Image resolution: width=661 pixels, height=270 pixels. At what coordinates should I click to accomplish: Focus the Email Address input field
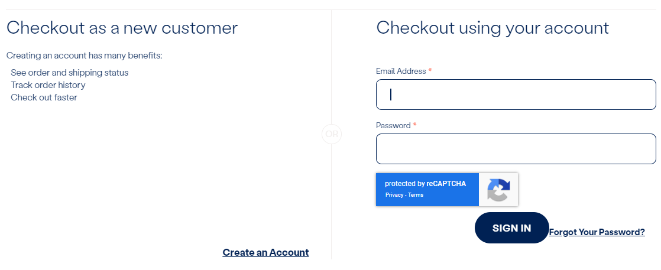pyautogui.click(x=516, y=95)
